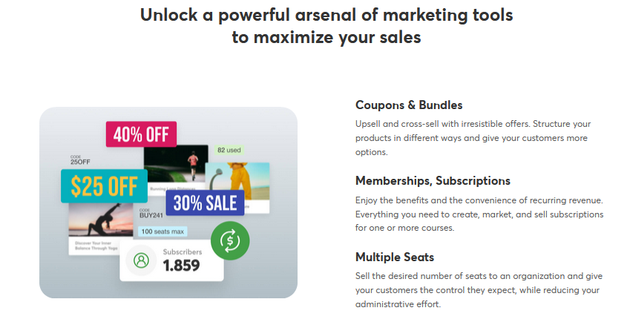Click the green recurring dollar icon
Viewport: 630px width, 325px height.
tap(230, 240)
